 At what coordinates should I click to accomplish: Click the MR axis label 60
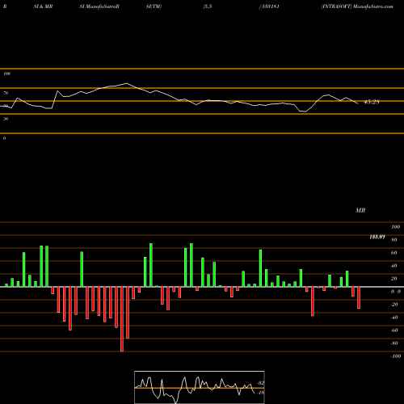(394, 253)
